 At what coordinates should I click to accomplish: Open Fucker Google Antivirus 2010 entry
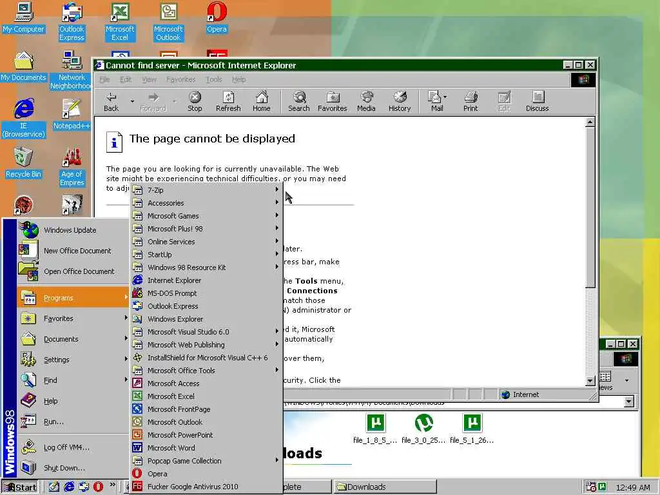click(206, 487)
